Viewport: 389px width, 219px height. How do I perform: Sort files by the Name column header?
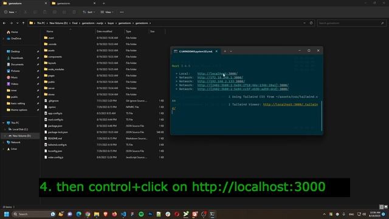coord(50,32)
